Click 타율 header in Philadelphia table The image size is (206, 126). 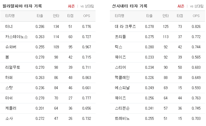point(40,16)
